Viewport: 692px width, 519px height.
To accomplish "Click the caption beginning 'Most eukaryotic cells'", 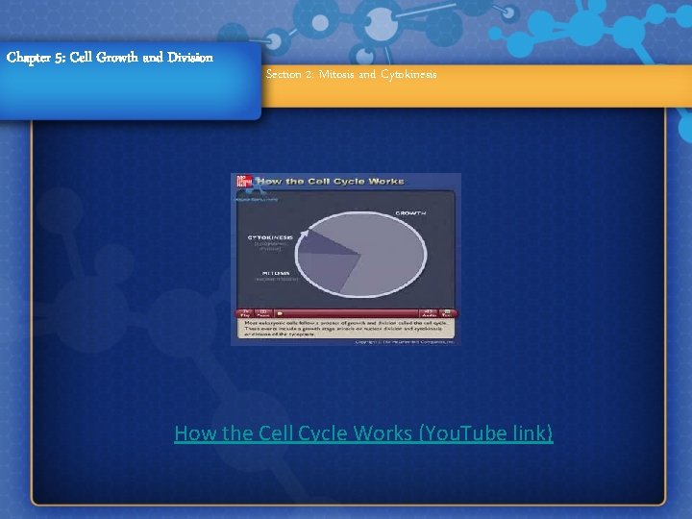I will pyautogui.click(x=345, y=329).
